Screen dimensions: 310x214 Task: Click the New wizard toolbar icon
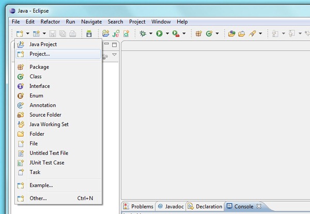click(x=20, y=33)
